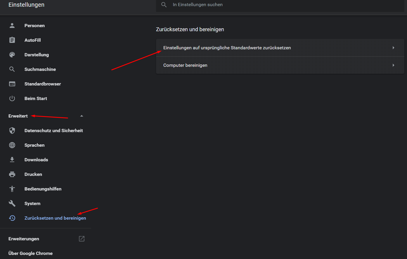The height and width of the screenshot is (259, 407).
Task: Expand arrow for Computer bereinigen row
Action: (x=393, y=65)
